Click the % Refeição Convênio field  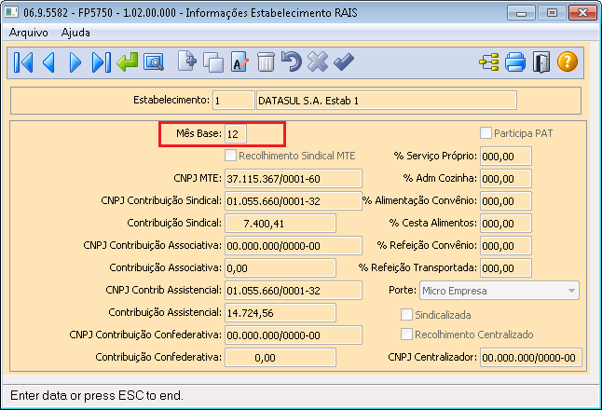pyautogui.click(x=506, y=246)
